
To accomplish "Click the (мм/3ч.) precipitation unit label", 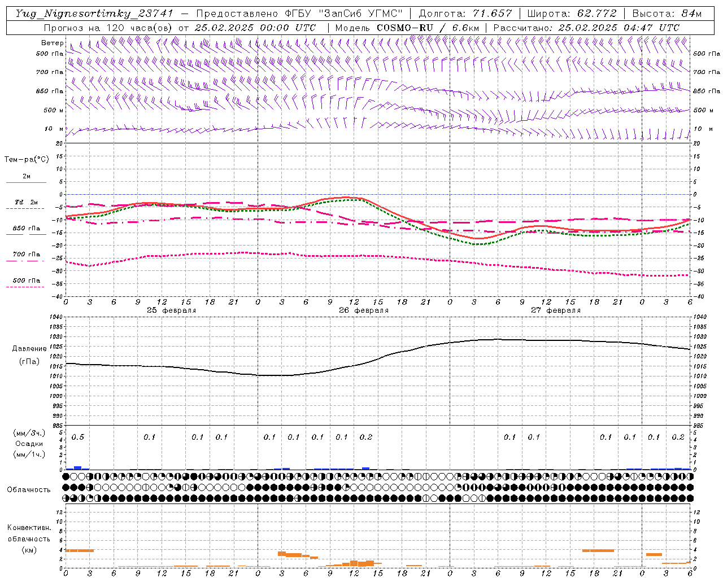I will [x=29, y=433].
